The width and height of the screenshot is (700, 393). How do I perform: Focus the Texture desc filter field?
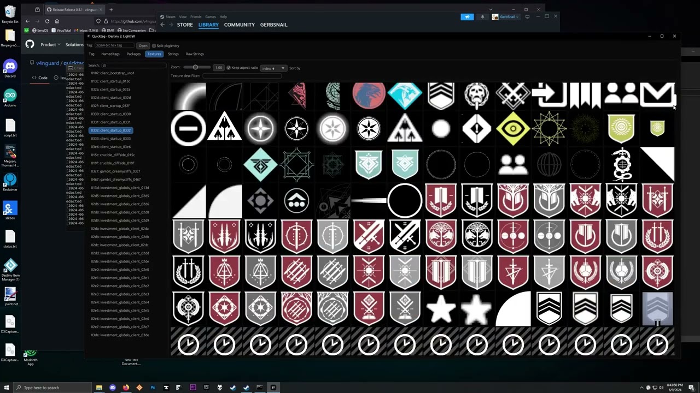[x=242, y=76]
